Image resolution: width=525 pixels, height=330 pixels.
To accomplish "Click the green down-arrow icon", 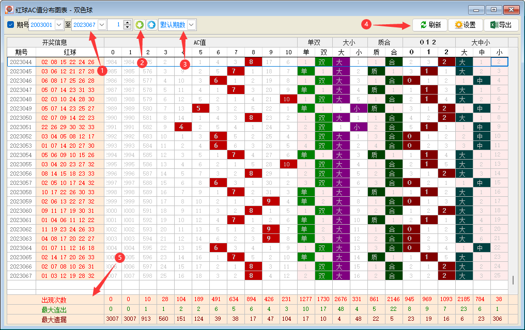I will tap(140, 25).
